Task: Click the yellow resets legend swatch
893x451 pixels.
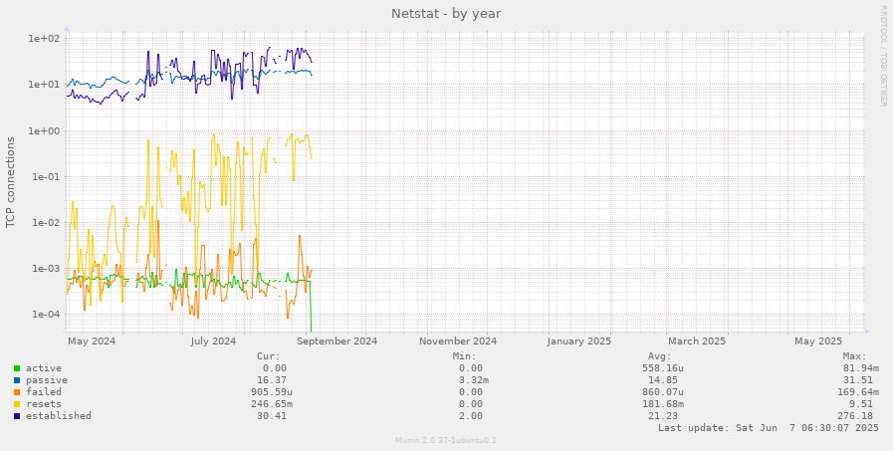Action: [x=17, y=404]
